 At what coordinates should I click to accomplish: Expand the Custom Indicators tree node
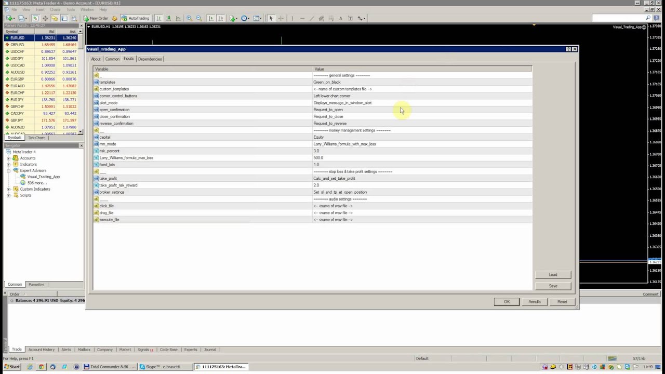9,189
